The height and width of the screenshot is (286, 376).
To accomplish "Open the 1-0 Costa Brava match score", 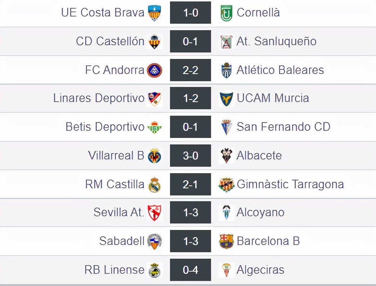I will pos(191,13).
